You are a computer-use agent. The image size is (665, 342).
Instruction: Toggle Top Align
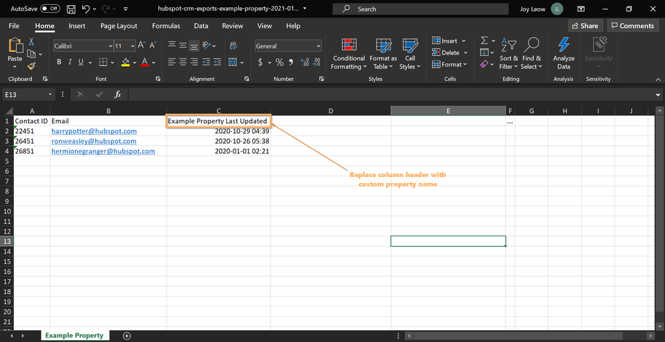click(x=171, y=45)
